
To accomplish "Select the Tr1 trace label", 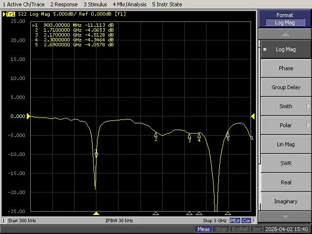I will 11,14.
